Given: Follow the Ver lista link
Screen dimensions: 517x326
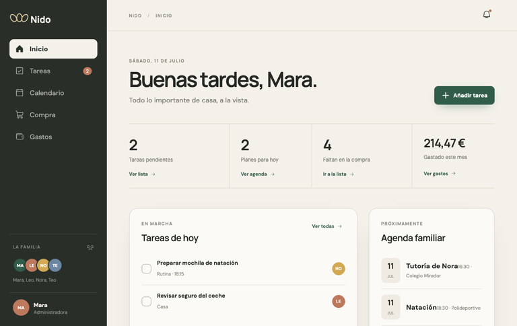Looking at the screenshot, I should point(142,174).
